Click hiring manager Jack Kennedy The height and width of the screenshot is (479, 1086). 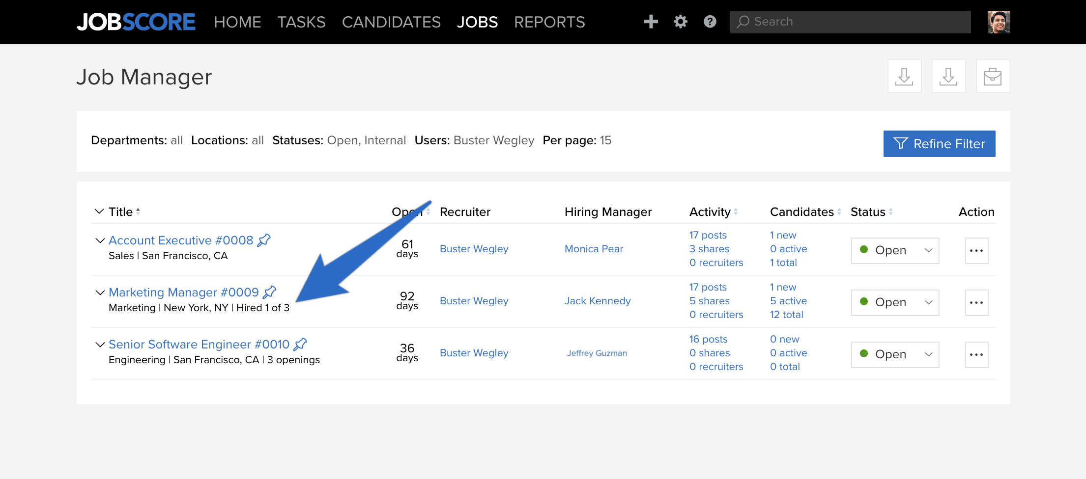598,301
